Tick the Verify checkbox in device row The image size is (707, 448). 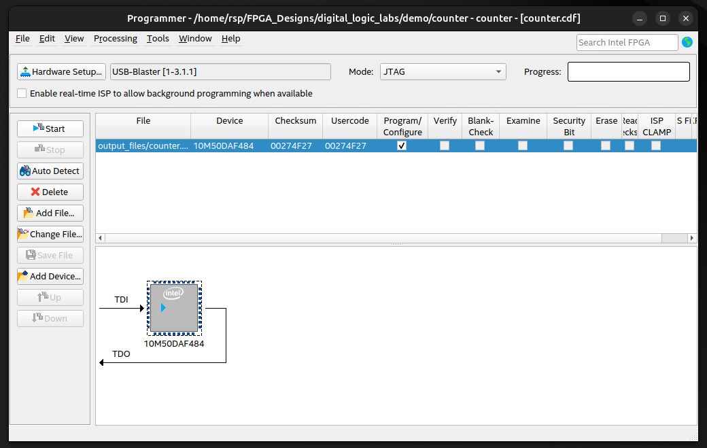pyautogui.click(x=445, y=145)
